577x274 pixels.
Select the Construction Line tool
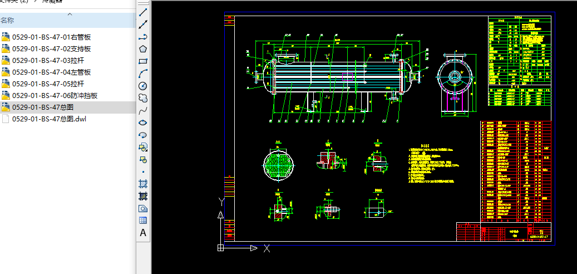pos(143,24)
